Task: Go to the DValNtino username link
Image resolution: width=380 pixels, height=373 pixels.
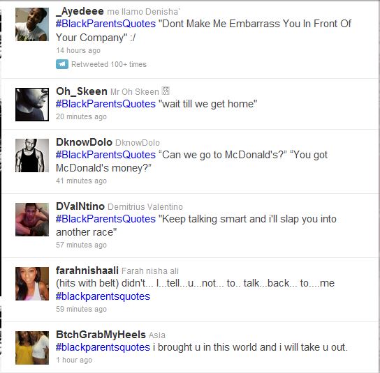Action: [x=80, y=206]
